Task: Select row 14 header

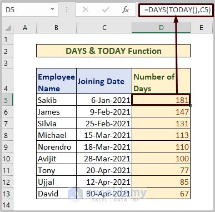Action: coord(8,205)
